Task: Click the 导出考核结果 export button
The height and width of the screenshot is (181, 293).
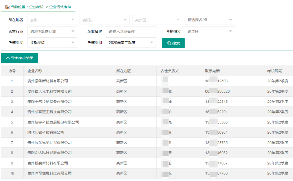Action: 19,58
